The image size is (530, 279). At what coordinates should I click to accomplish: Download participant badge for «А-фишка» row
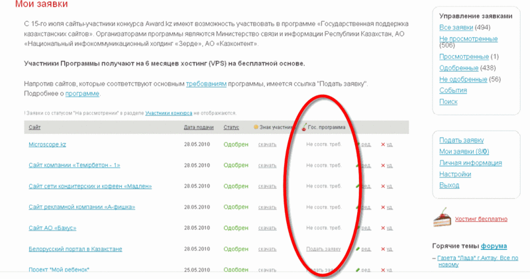click(x=268, y=207)
